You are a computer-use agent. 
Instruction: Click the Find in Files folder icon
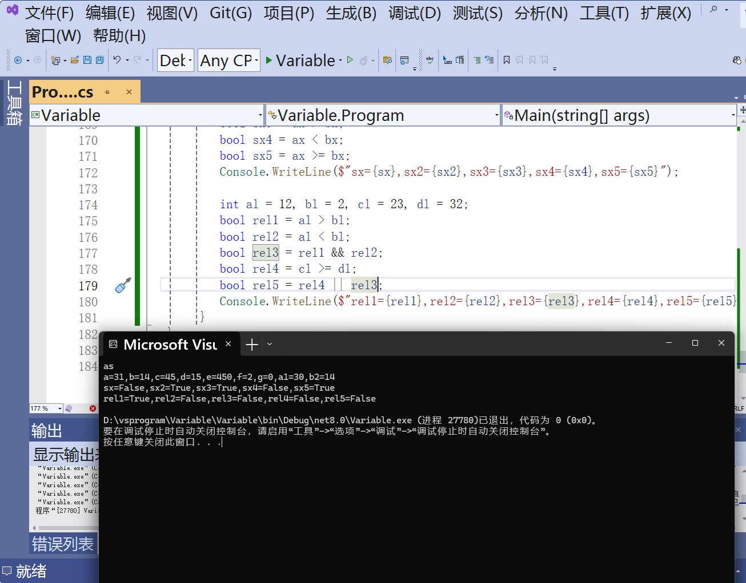tap(387, 60)
